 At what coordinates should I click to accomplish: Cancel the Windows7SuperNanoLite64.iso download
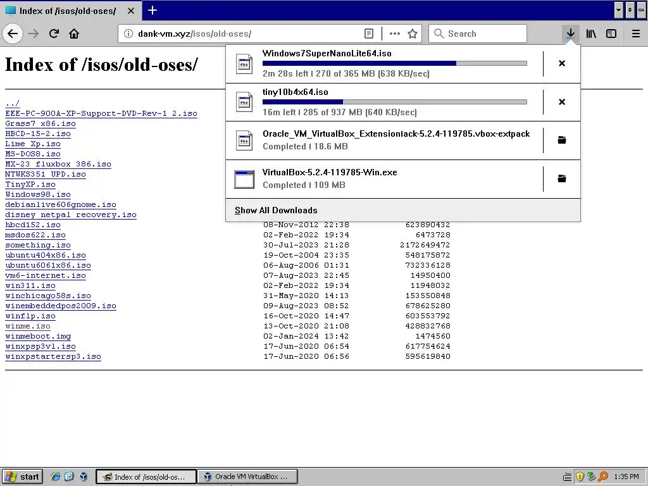click(x=562, y=63)
